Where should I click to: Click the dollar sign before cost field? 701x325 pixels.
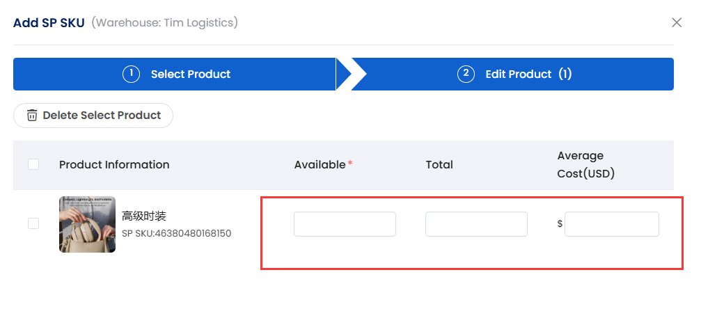coord(560,224)
